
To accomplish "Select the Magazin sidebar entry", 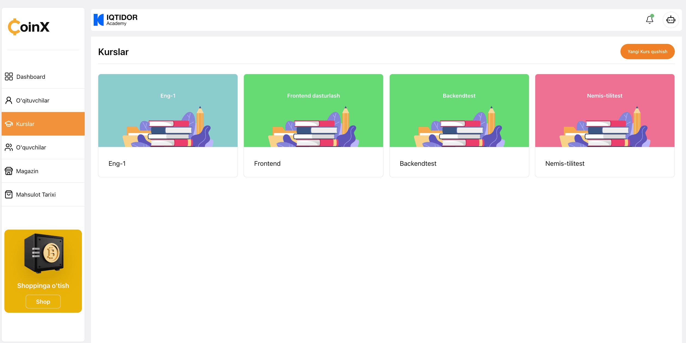I will [x=27, y=171].
